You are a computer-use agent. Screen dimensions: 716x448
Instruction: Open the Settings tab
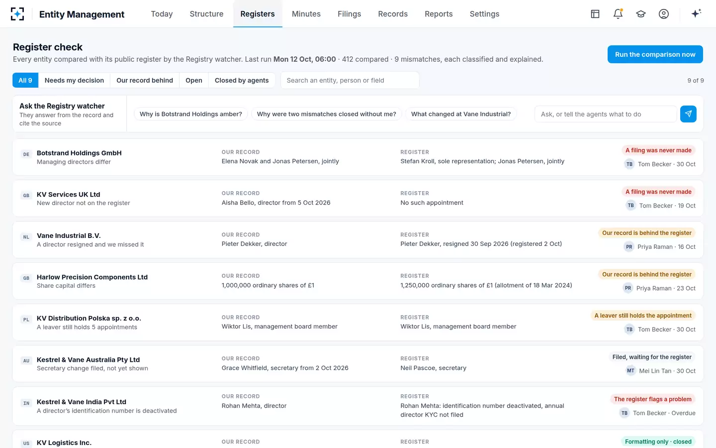484,14
